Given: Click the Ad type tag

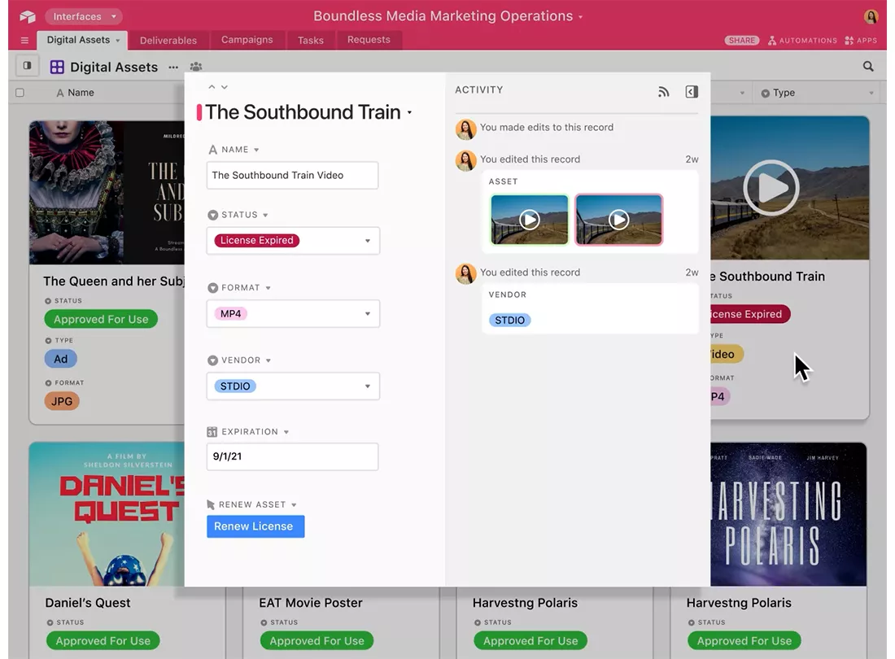Looking at the screenshot, I should 60,359.
